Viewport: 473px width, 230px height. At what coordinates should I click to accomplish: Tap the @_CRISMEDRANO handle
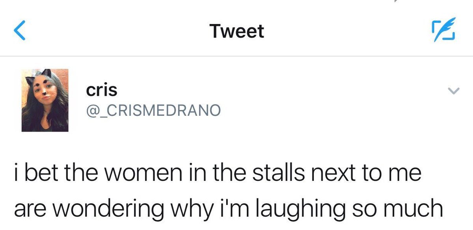tap(153, 111)
